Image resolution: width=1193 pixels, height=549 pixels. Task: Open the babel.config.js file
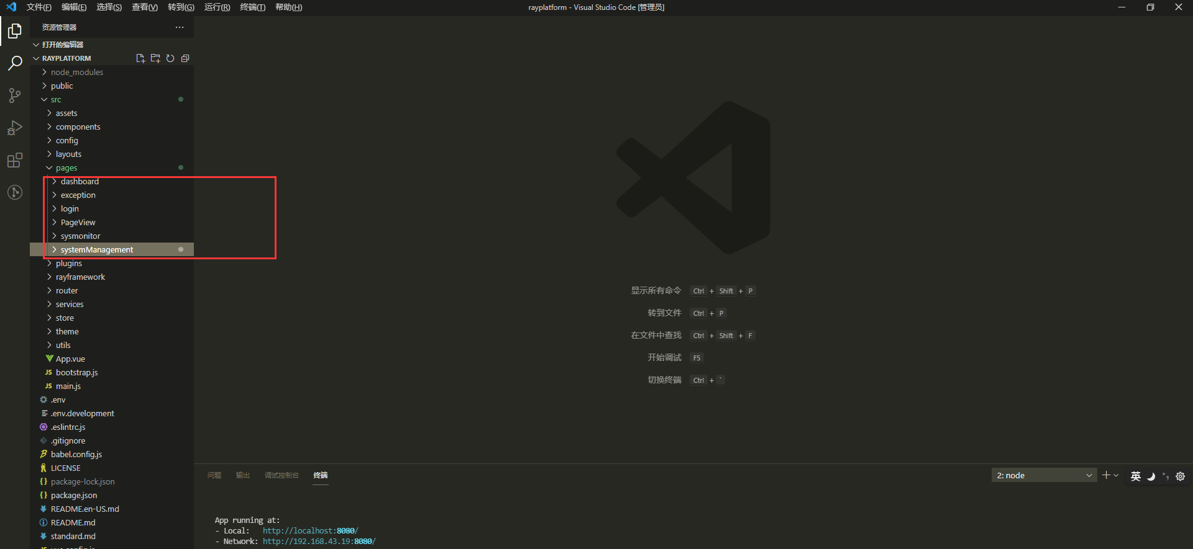[x=112, y=454]
